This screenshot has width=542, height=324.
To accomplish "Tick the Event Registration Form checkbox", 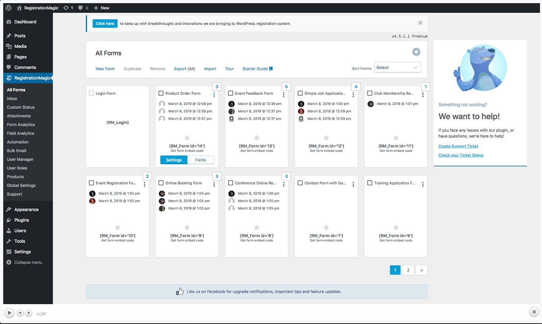I will point(91,183).
